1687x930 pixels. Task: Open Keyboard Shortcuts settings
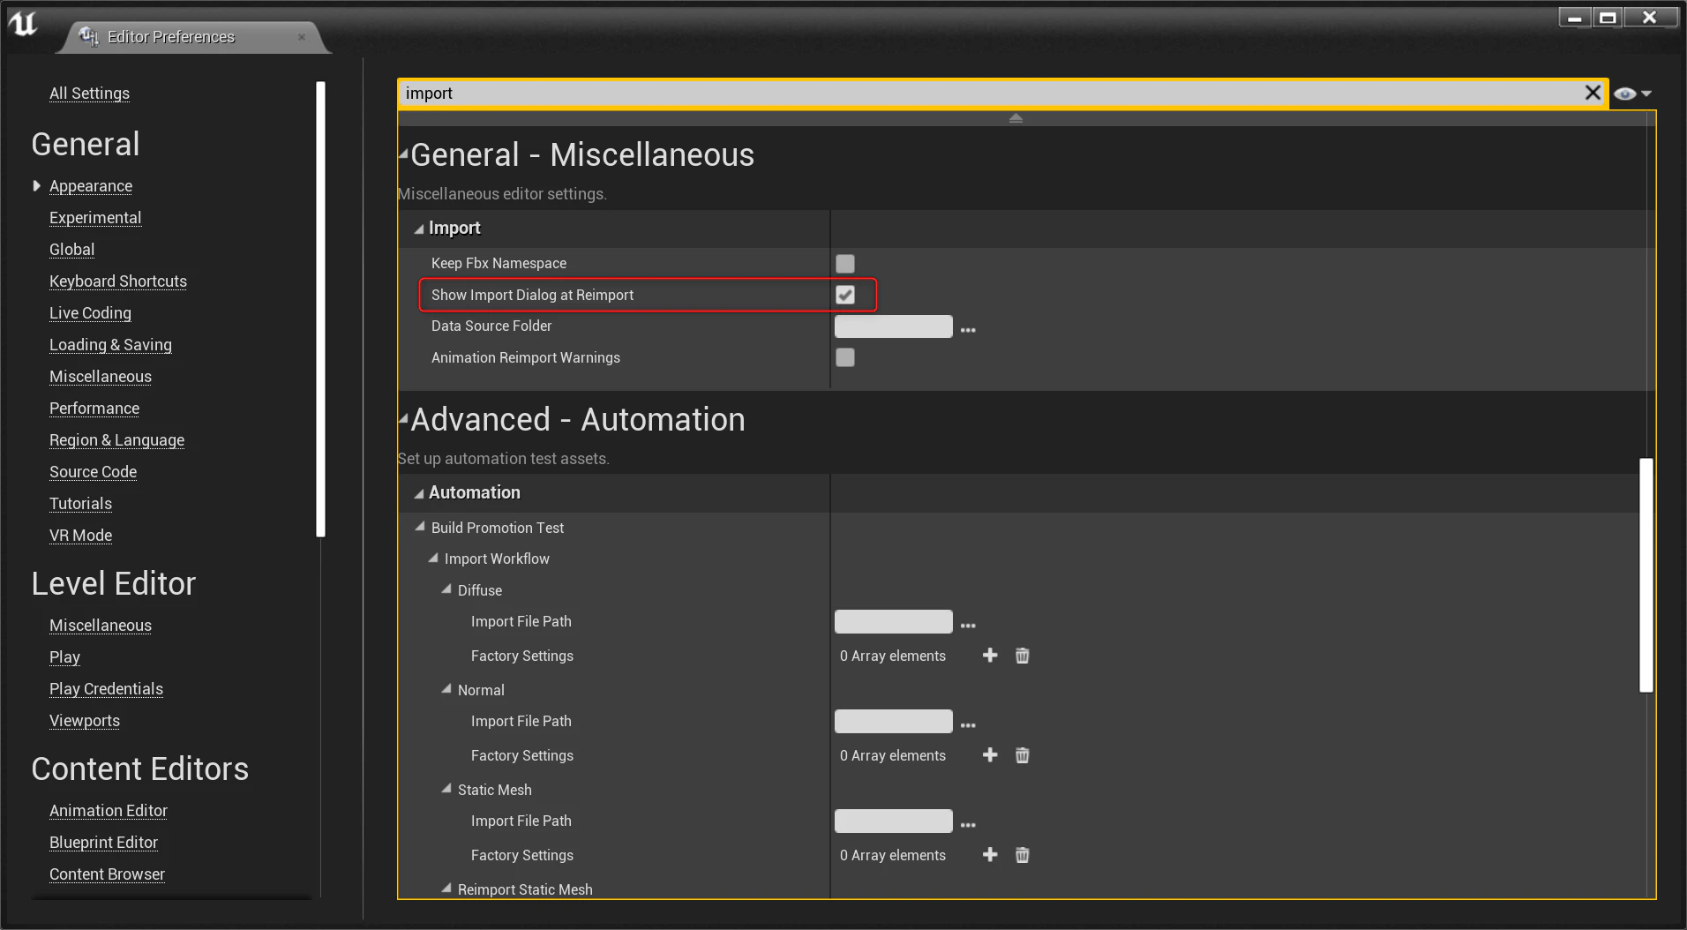point(118,281)
